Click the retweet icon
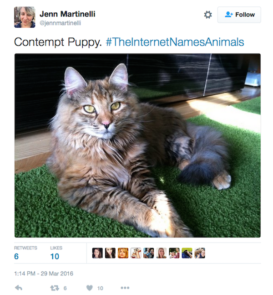This screenshot has height=295, width=273. pyautogui.click(x=55, y=288)
